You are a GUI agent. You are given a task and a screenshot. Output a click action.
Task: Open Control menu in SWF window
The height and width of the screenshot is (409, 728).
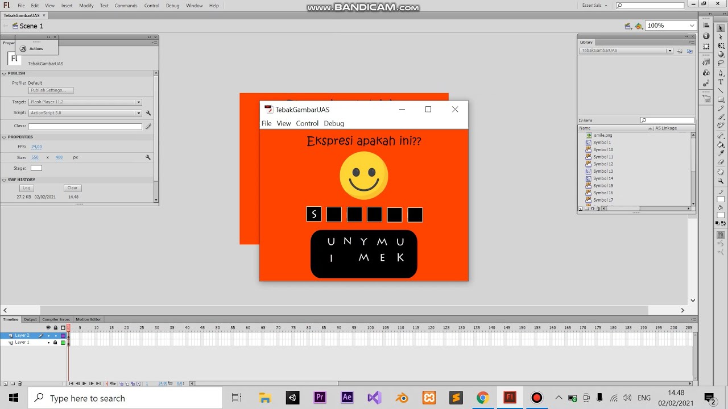click(x=307, y=123)
